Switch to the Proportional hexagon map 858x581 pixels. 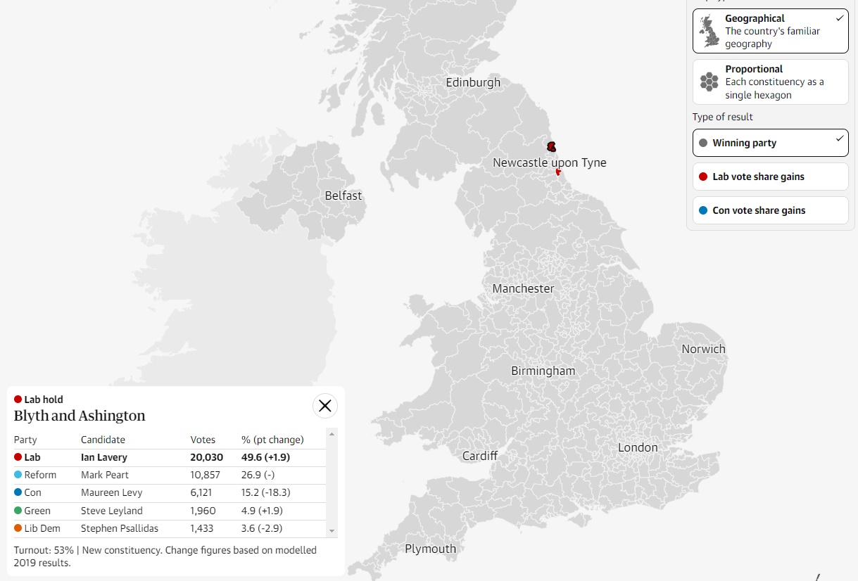coord(770,82)
